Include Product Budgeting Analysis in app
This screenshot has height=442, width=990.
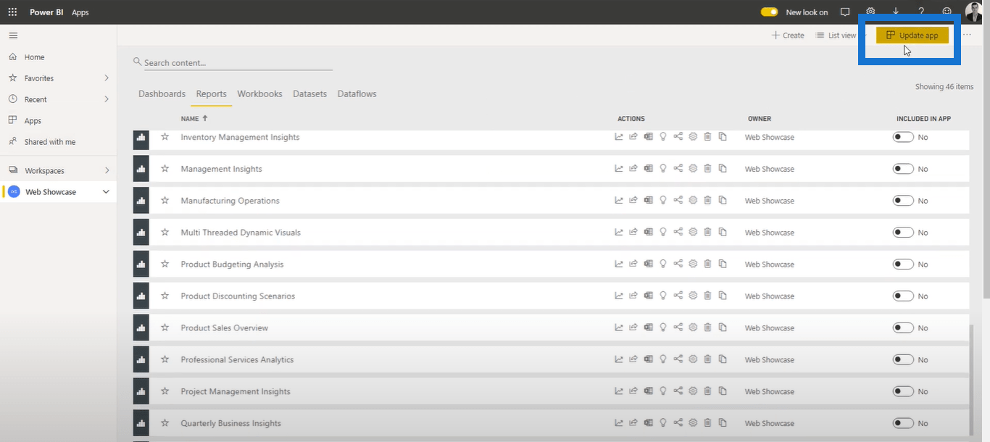[x=903, y=264]
